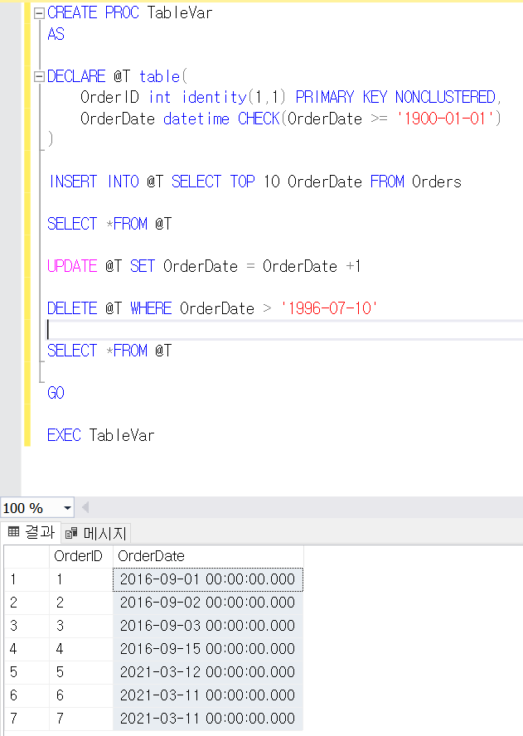Click the GO statement in editor

(56, 393)
